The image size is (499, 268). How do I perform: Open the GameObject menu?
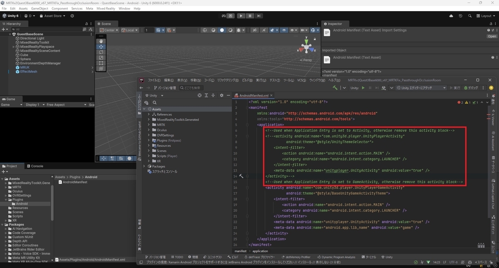point(40,8)
